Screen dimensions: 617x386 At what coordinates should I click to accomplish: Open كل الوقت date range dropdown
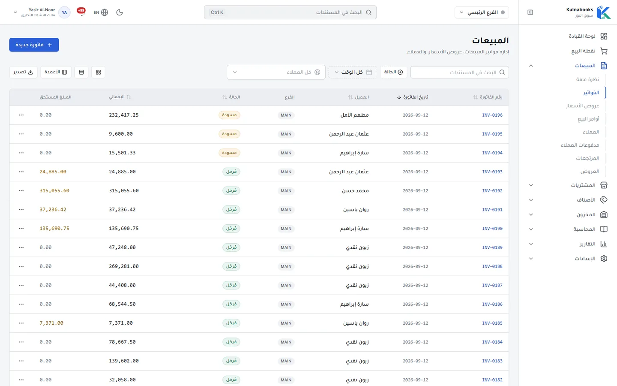(353, 72)
